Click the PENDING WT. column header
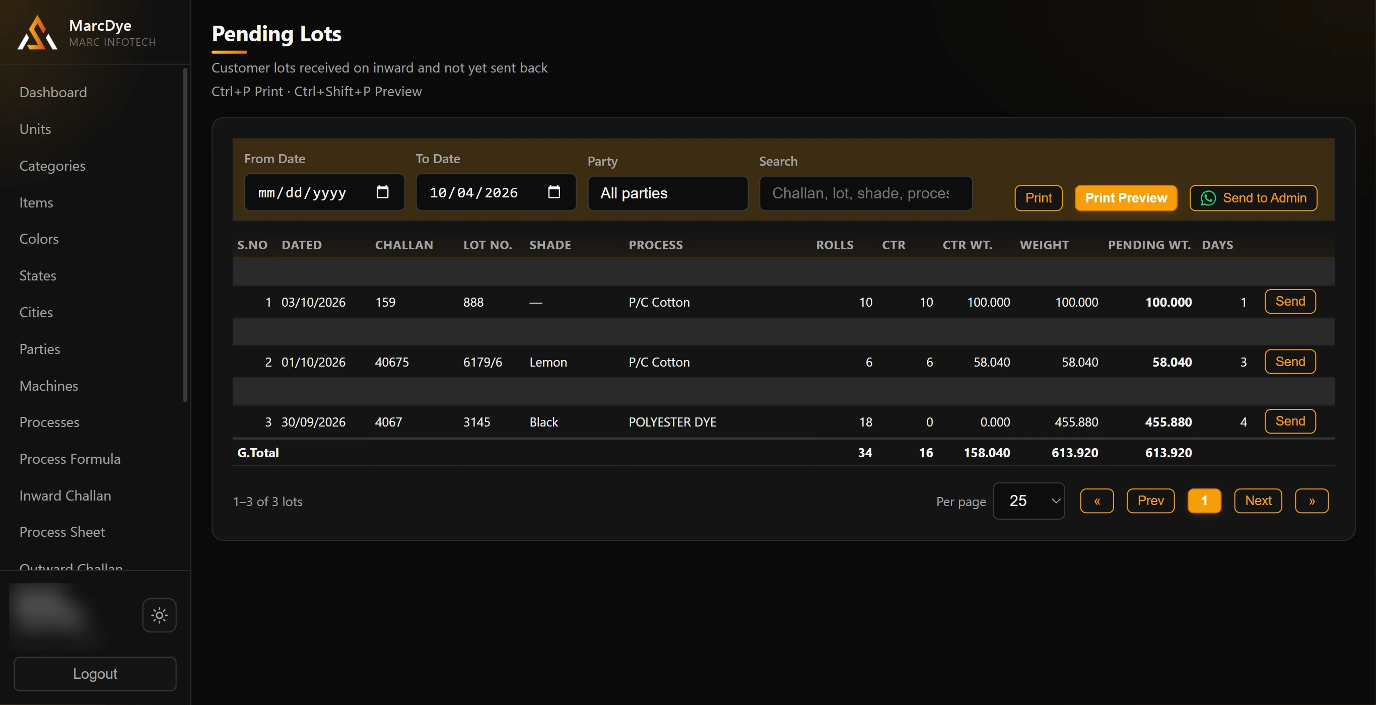The height and width of the screenshot is (705, 1376). click(x=1149, y=245)
